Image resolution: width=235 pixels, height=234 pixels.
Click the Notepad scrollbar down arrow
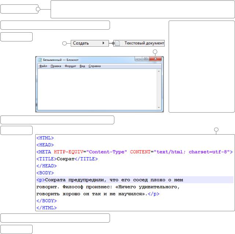click(159, 107)
